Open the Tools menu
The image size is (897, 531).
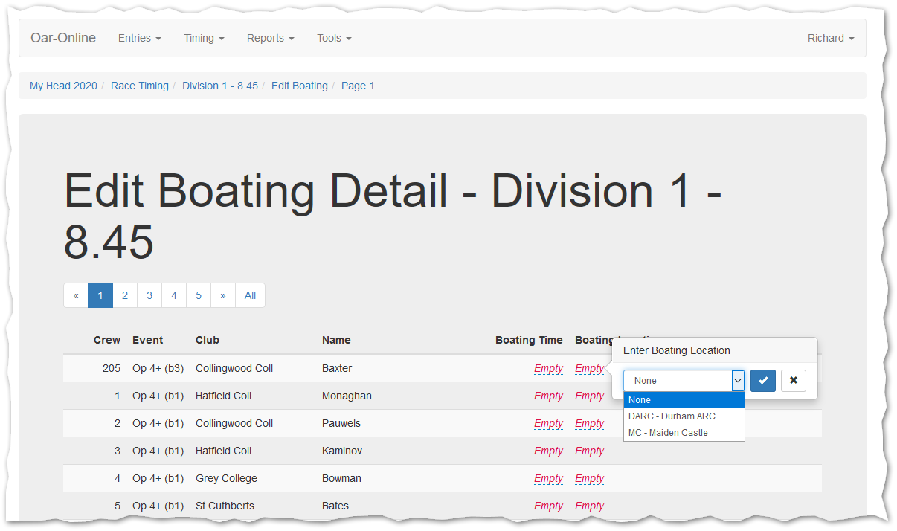point(334,38)
